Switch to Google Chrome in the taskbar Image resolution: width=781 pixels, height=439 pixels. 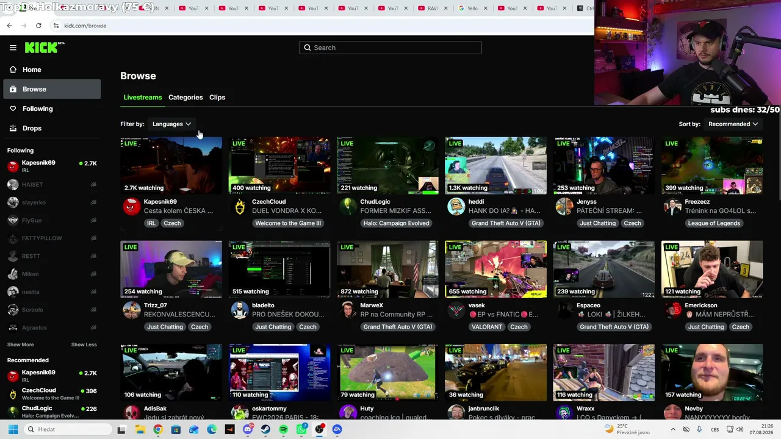pos(158,429)
